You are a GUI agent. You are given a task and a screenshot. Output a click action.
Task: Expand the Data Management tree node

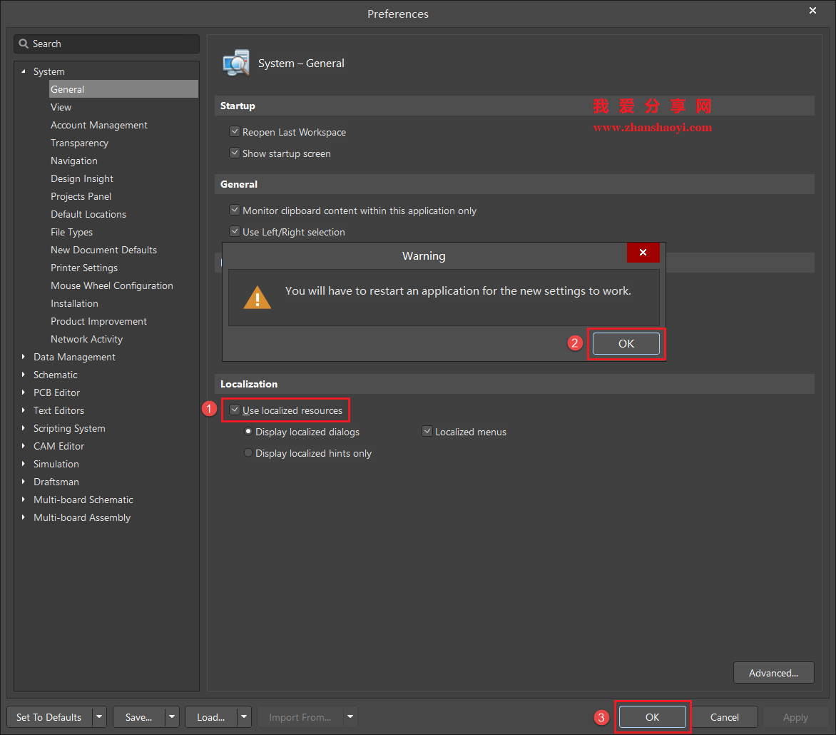pos(24,357)
